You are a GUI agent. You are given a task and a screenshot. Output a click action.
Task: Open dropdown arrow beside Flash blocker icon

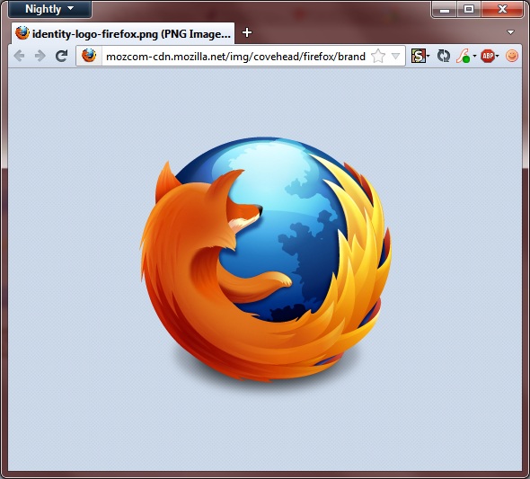pyautogui.click(x=474, y=56)
